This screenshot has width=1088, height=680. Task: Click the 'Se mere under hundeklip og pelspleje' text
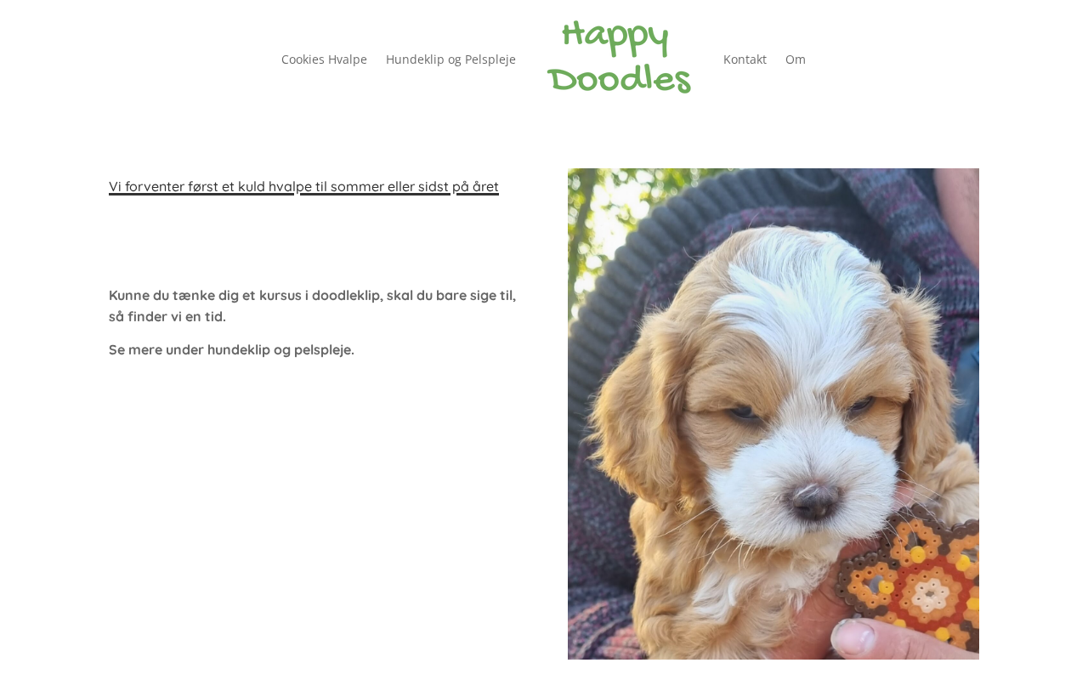(231, 349)
